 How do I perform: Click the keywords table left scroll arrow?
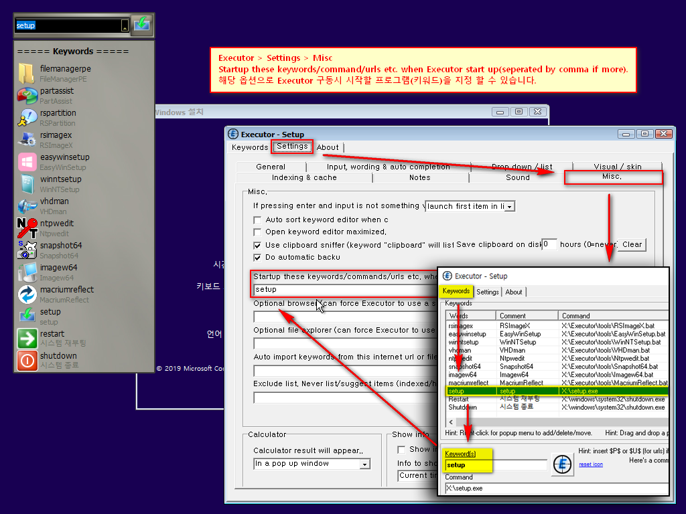click(x=451, y=422)
